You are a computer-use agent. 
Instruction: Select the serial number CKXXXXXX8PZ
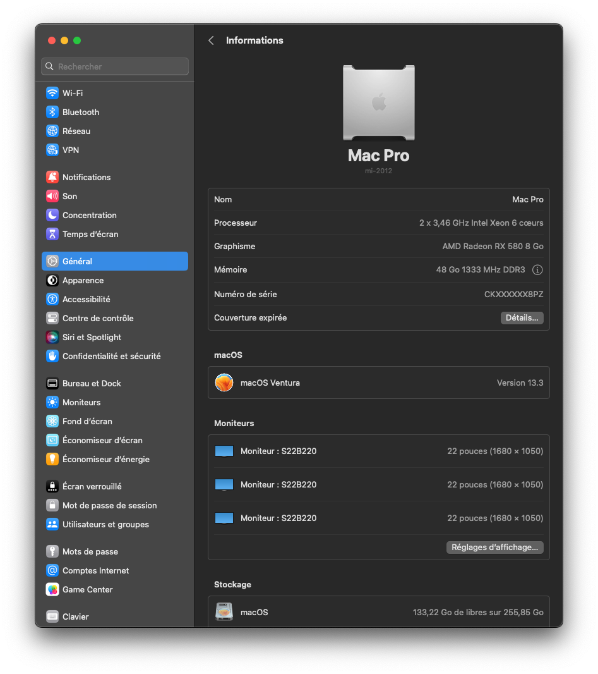pyautogui.click(x=514, y=295)
